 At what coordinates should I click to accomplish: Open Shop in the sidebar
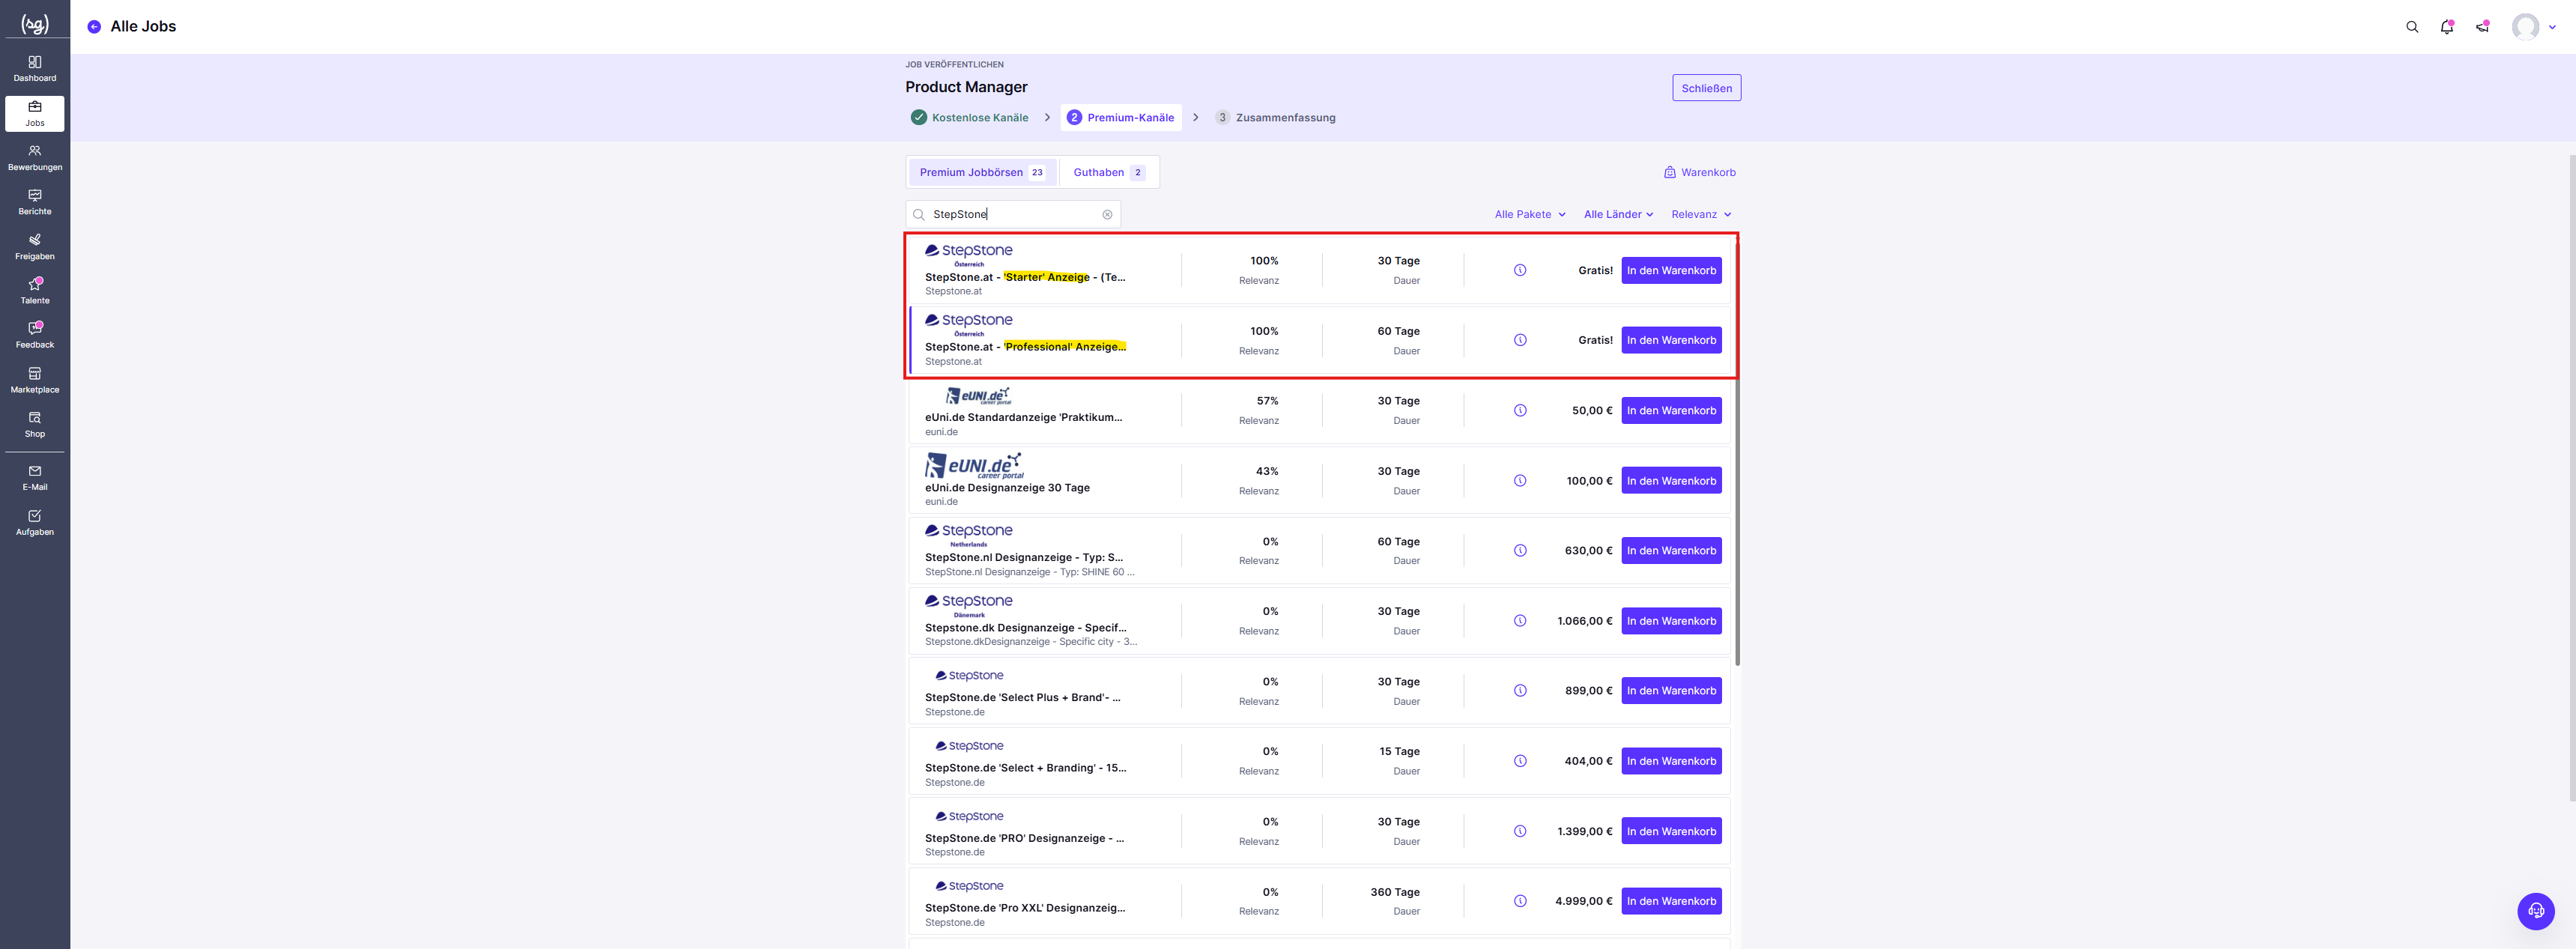coord(35,425)
